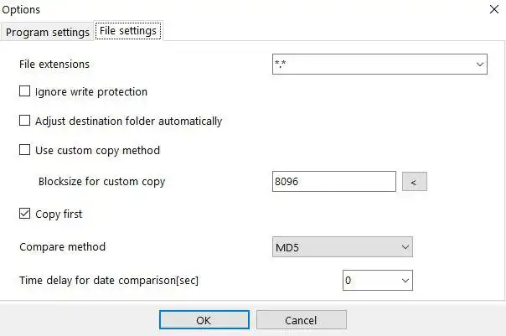Select the File settings tab
The width and height of the screenshot is (506, 336).
click(x=127, y=31)
